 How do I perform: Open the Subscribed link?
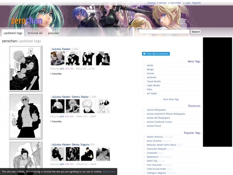tap(176, 3)
